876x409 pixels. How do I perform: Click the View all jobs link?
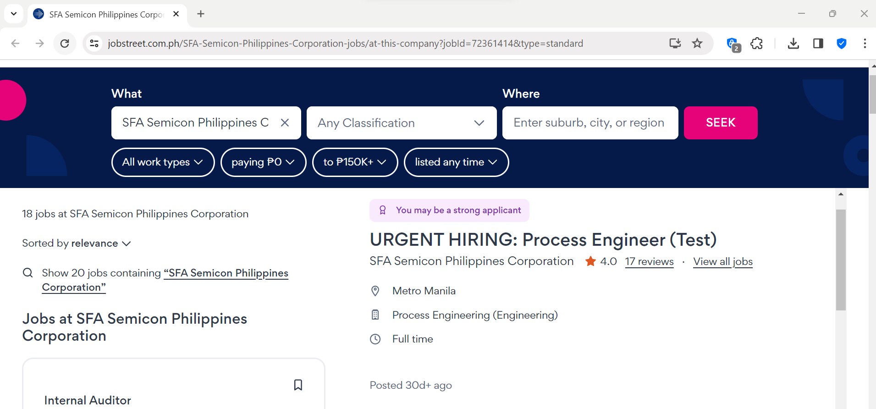(x=722, y=261)
